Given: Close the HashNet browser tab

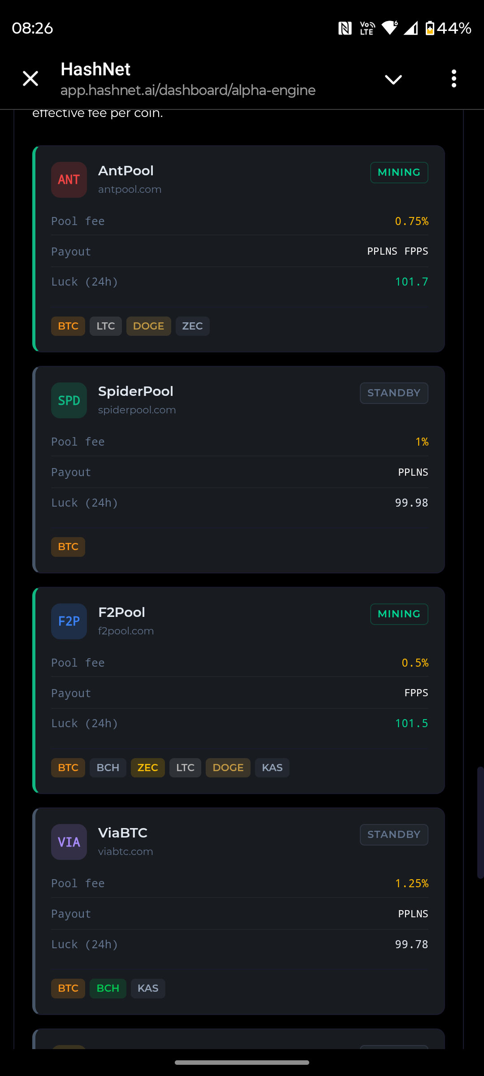Looking at the screenshot, I should click(x=30, y=79).
